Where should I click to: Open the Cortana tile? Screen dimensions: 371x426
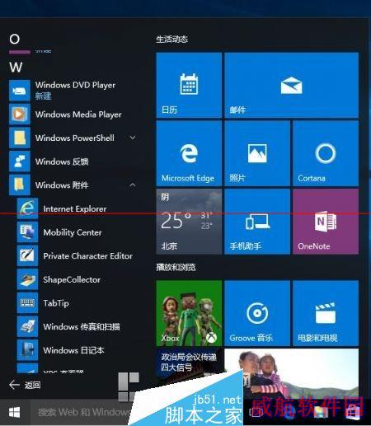pos(326,153)
